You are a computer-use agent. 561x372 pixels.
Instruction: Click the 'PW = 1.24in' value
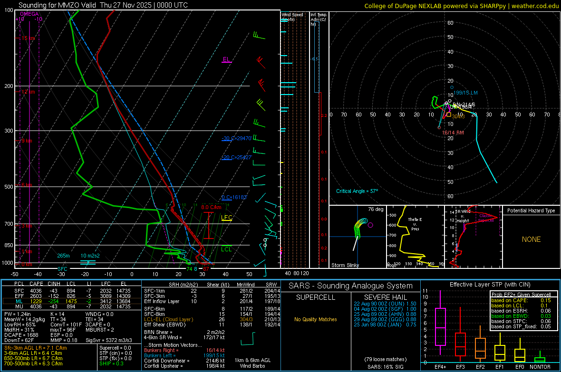(x=17, y=314)
